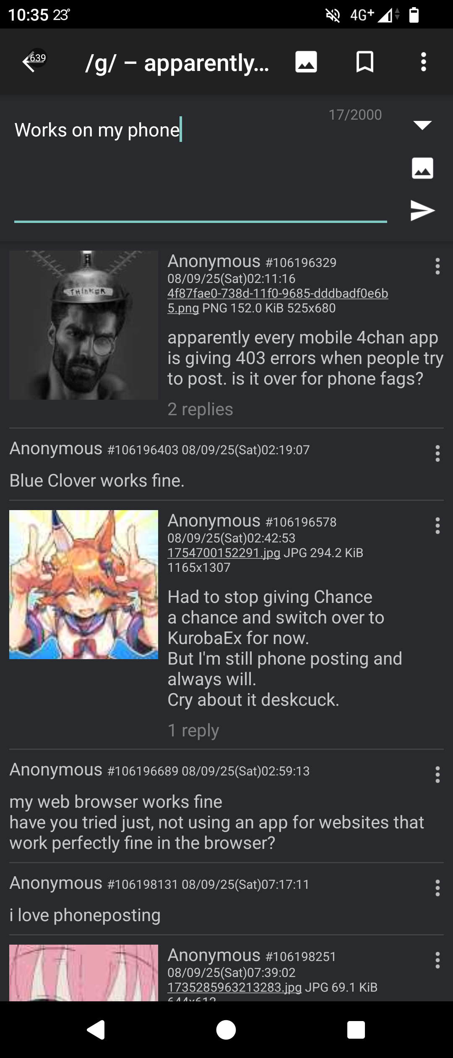Expand the 1 reply under KurobaEx post
Image resolution: width=453 pixels, height=1058 pixels.
coord(193,730)
